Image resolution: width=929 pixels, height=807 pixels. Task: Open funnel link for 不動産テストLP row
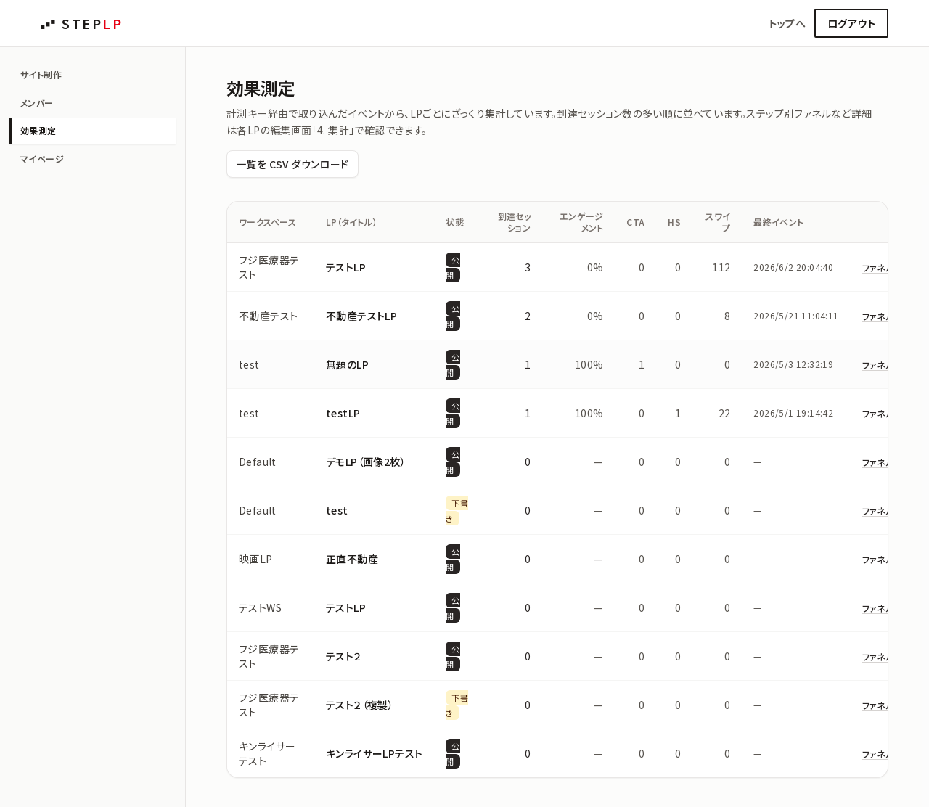point(874,316)
